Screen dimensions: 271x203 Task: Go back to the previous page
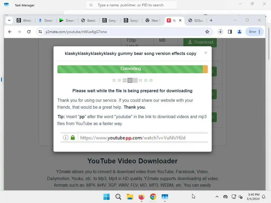(10, 32)
